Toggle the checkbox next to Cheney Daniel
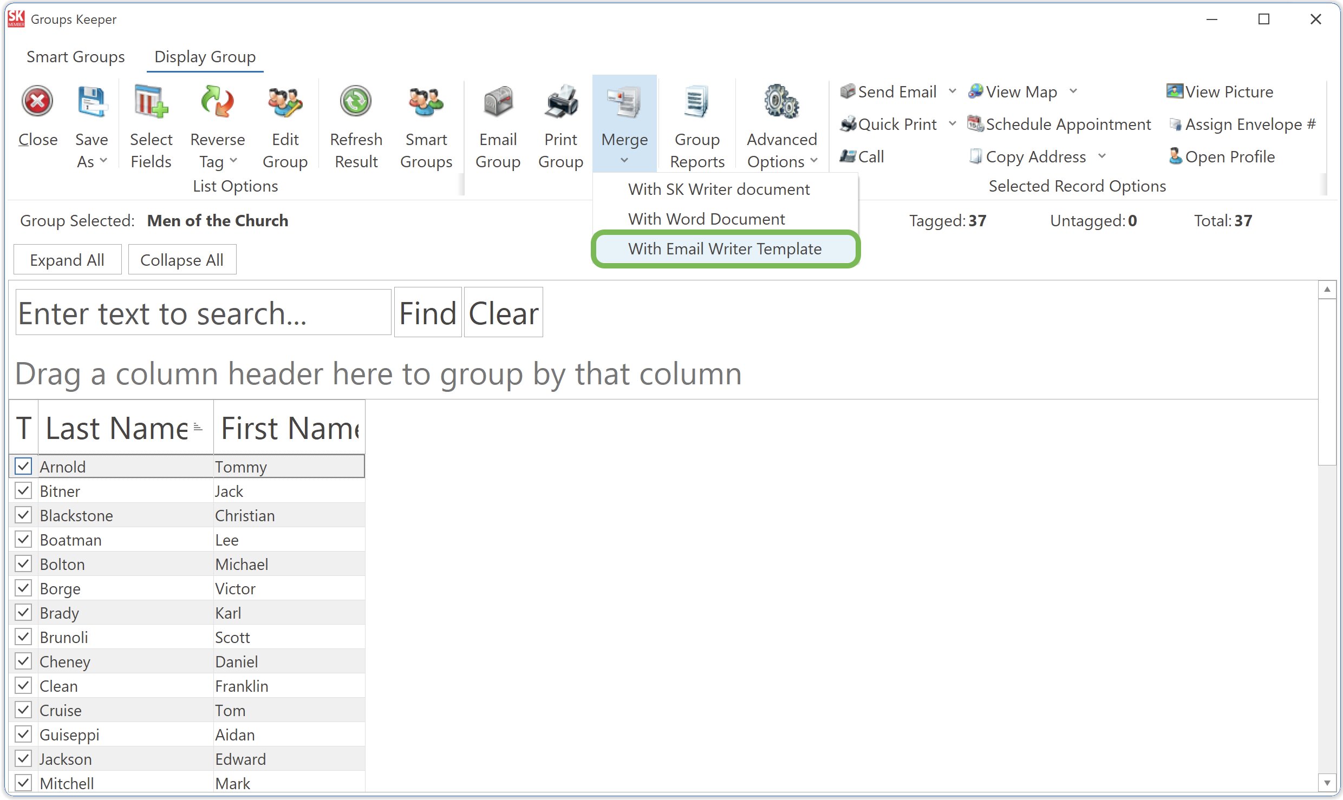The height and width of the screenshot is (800, 1343). point(23,661)
